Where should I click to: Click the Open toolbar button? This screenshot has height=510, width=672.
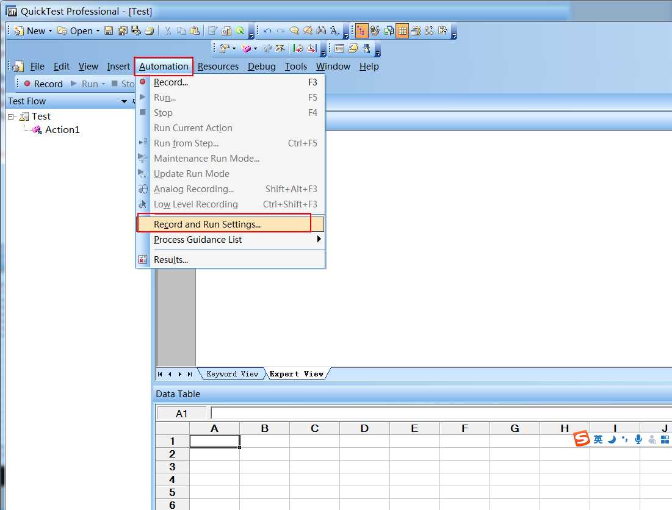(x=75, y=31)
